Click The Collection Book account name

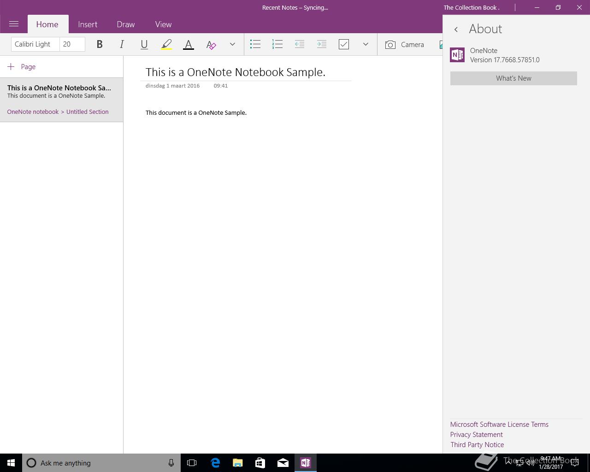(x=472, y=7)
